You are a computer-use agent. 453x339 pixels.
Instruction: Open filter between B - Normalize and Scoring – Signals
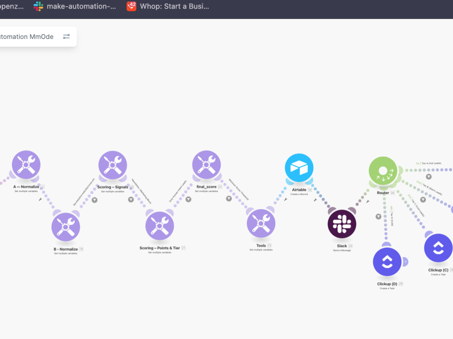(x=95, y=200)
